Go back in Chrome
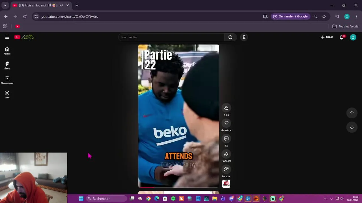The image size is (362, 203). click(6, 17)
